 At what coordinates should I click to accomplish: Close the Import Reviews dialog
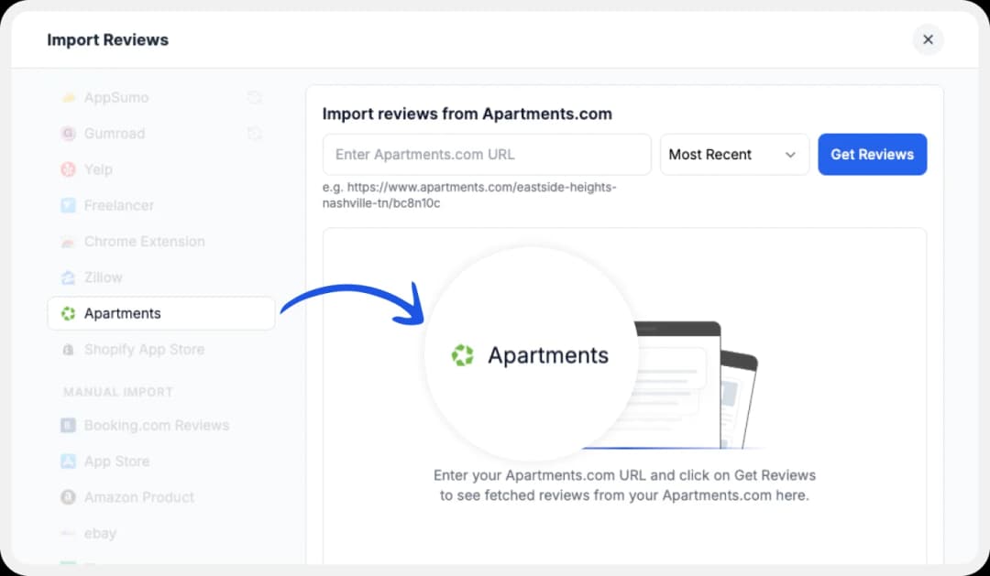coord(928,39)
